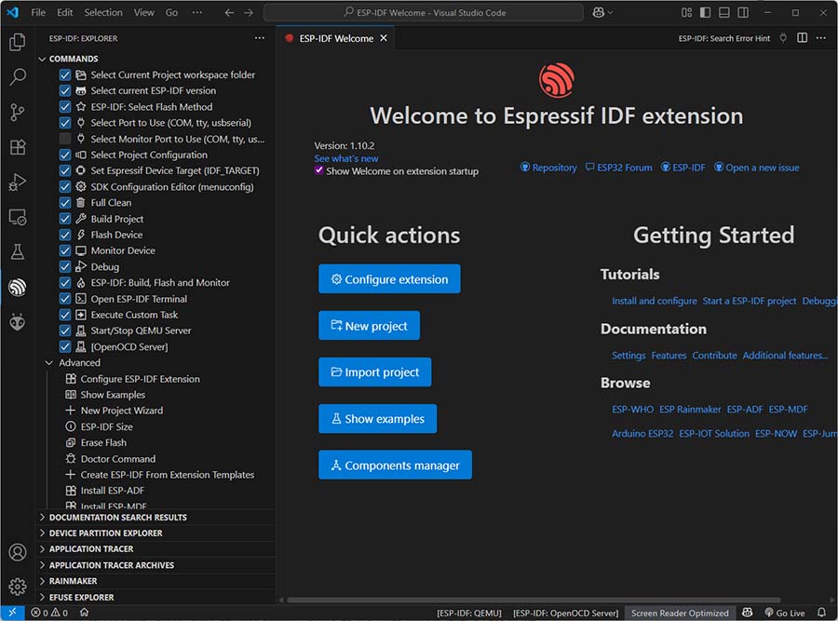Image resolution: width=838 pixels, height=621 pixels.
Task: Uncheck the Build Project checkbox
Action: click(x=65, y=219)
